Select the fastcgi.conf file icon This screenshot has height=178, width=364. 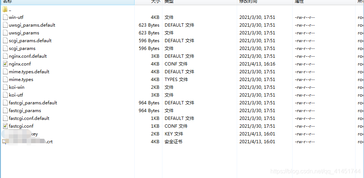[x=5, y=126]
